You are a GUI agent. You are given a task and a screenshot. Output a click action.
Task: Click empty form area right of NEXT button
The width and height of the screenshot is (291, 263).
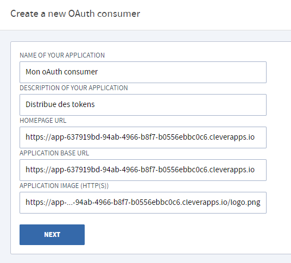pyautogui.click(x=176, y=235)
